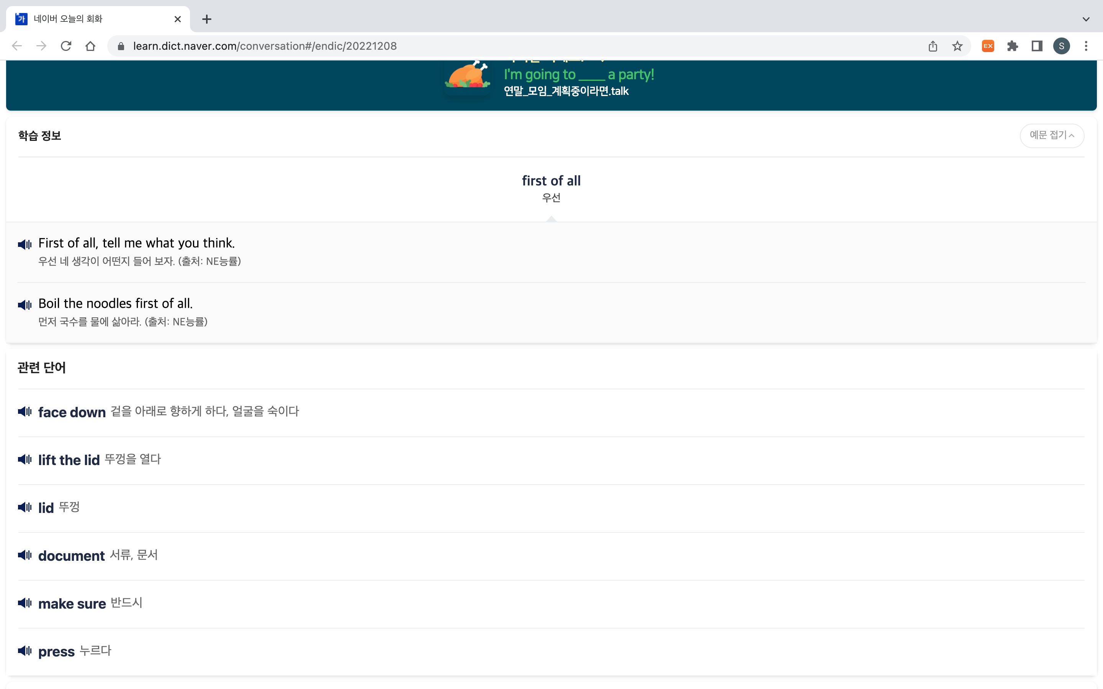
Task: Collapse examples with 예문 접기 button
Action: click(x=1052, y=136)
